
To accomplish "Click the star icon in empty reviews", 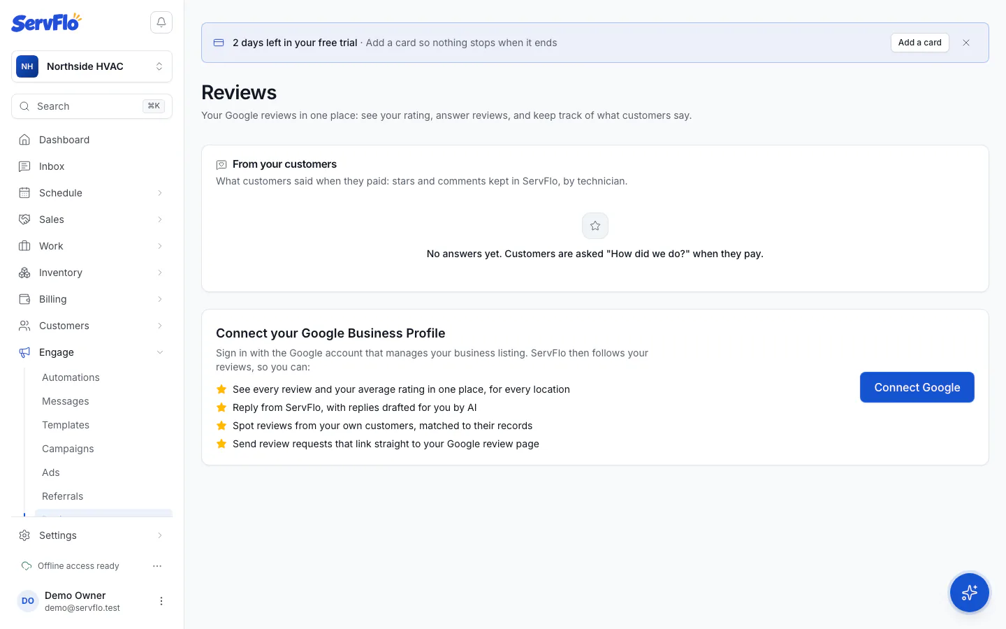I will click(x=595, y=226).
